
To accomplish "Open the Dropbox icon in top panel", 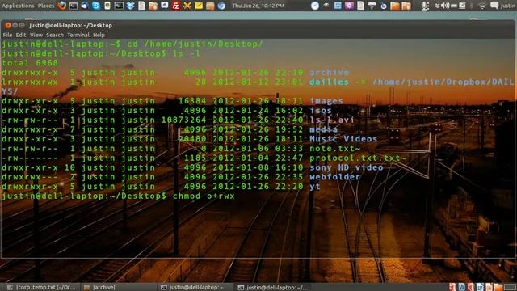I will click(x=130, y=6).
